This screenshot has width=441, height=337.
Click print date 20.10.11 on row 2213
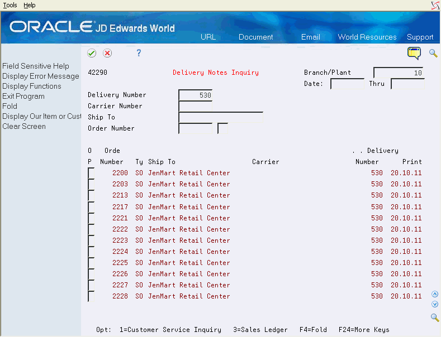(406, 195)
